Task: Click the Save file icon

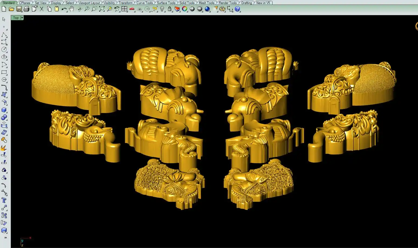Action: click(19, 9)
